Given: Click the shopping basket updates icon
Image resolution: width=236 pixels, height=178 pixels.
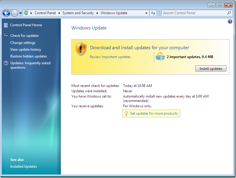Looking at the screenshot, I should pyautogui.click(x=160, y=57).
